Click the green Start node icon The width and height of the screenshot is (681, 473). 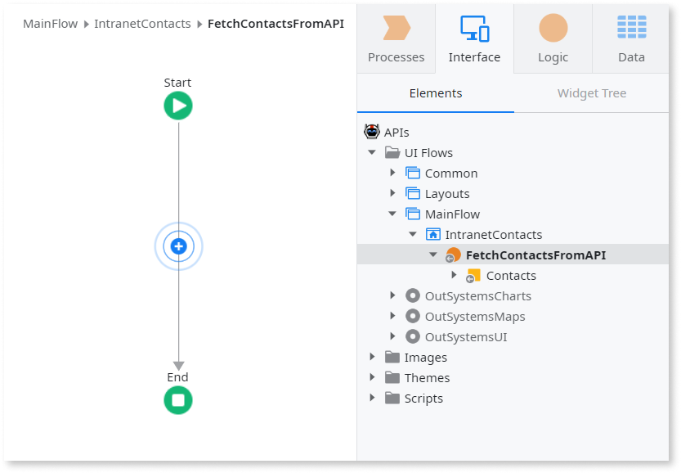pyautogui.click(x=178, y=106)
